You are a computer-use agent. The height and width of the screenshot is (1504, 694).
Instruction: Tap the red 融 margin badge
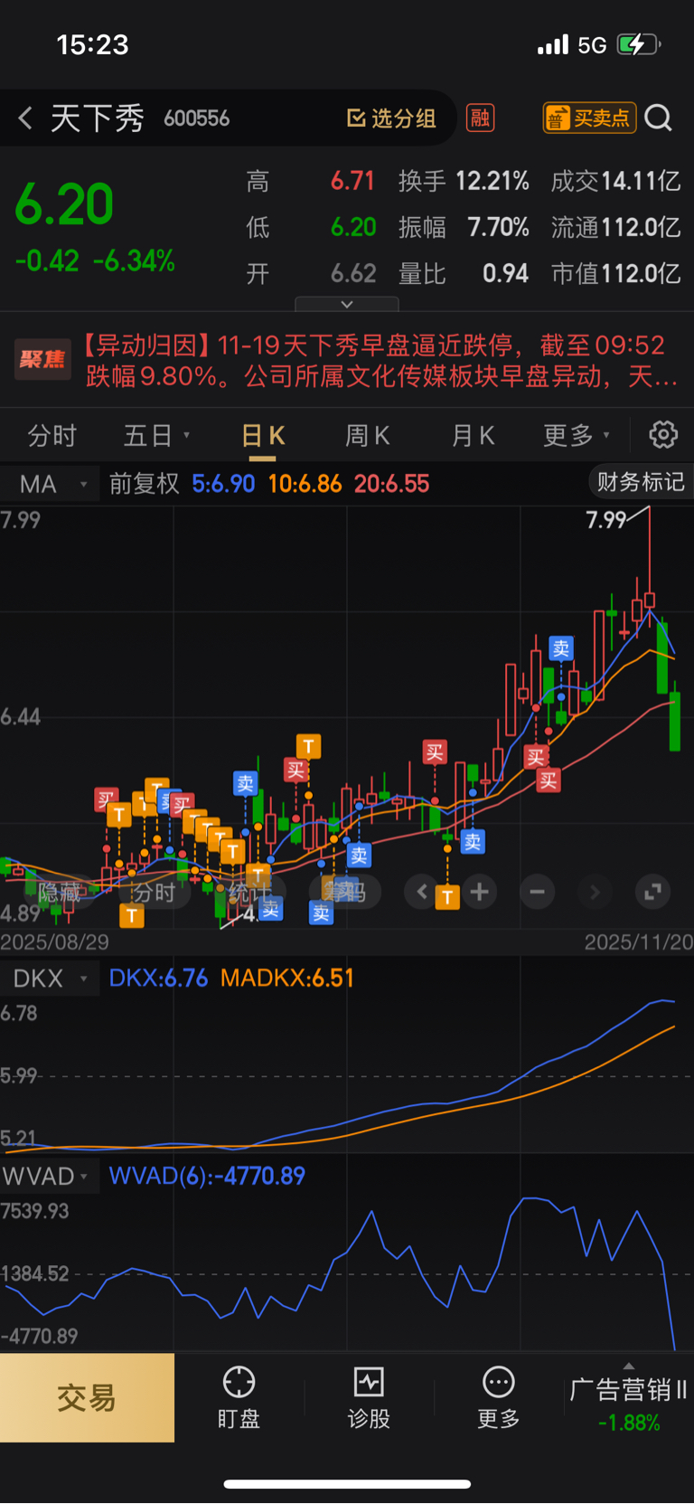[480, 118]
